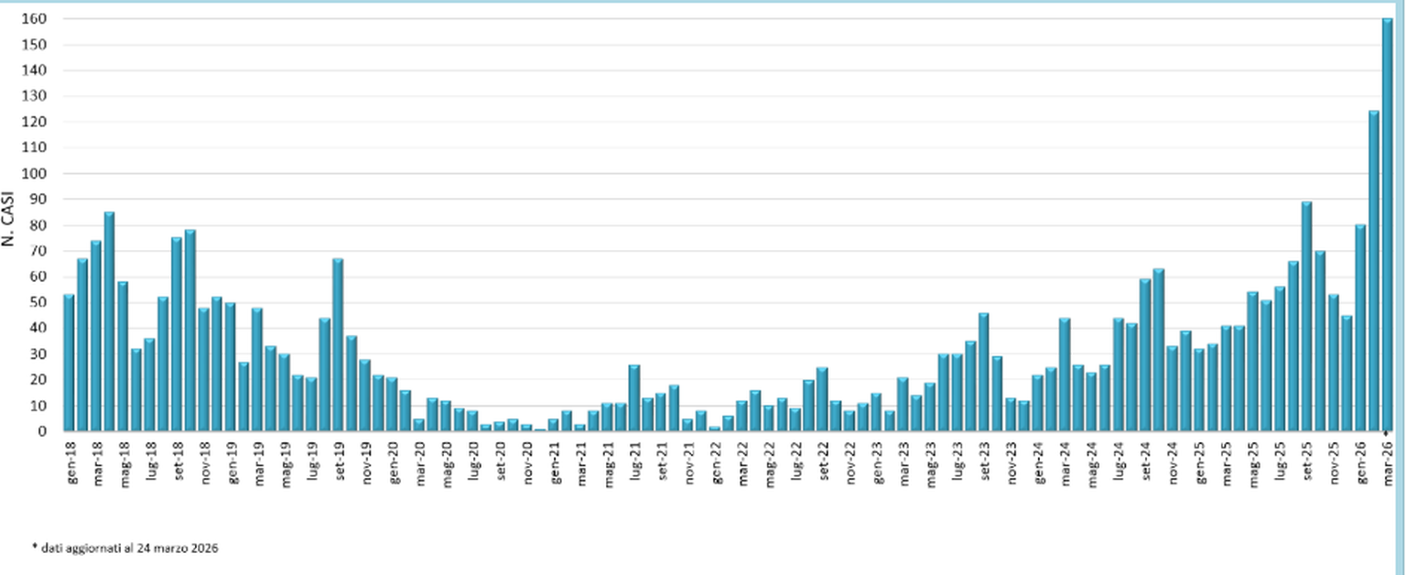Click the asterisk marker below the mar-26 bar
The height and width of the screenshot is (575, 1406).
coord(1387,436)
